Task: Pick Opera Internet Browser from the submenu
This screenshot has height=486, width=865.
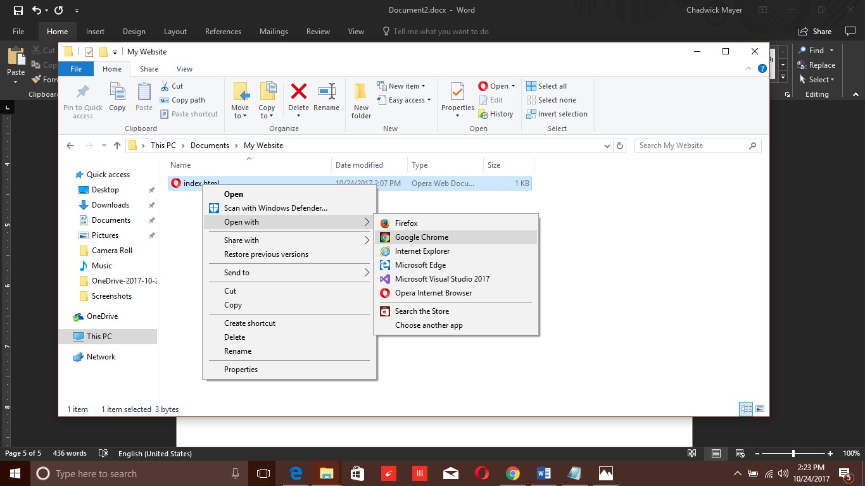Action: [x=456, y=293]
